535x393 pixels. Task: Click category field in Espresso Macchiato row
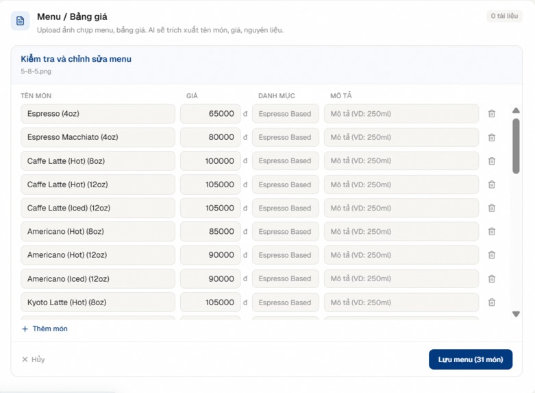coord(286,137)
